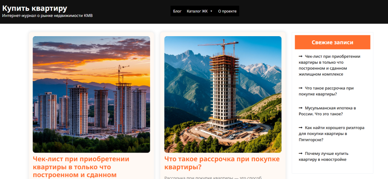The width and height of the screenshot is (388, 179).
Task: Open the sunset high-rise construction thumbnail
Action: (91, 95)
